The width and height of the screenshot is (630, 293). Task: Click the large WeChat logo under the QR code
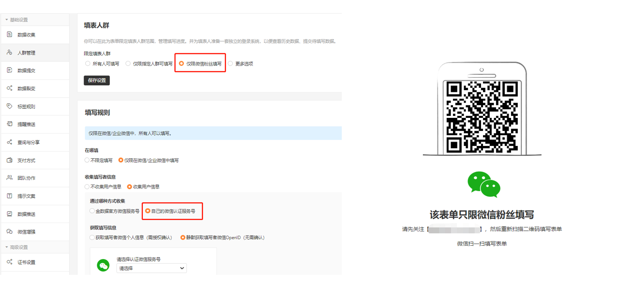(x=484, y=184)
